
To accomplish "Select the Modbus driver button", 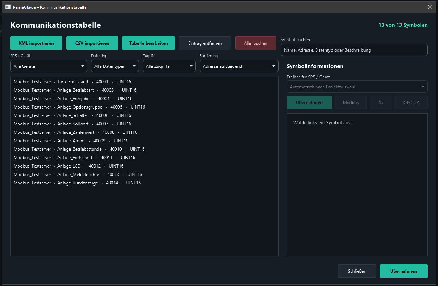I will click(351, 103).
